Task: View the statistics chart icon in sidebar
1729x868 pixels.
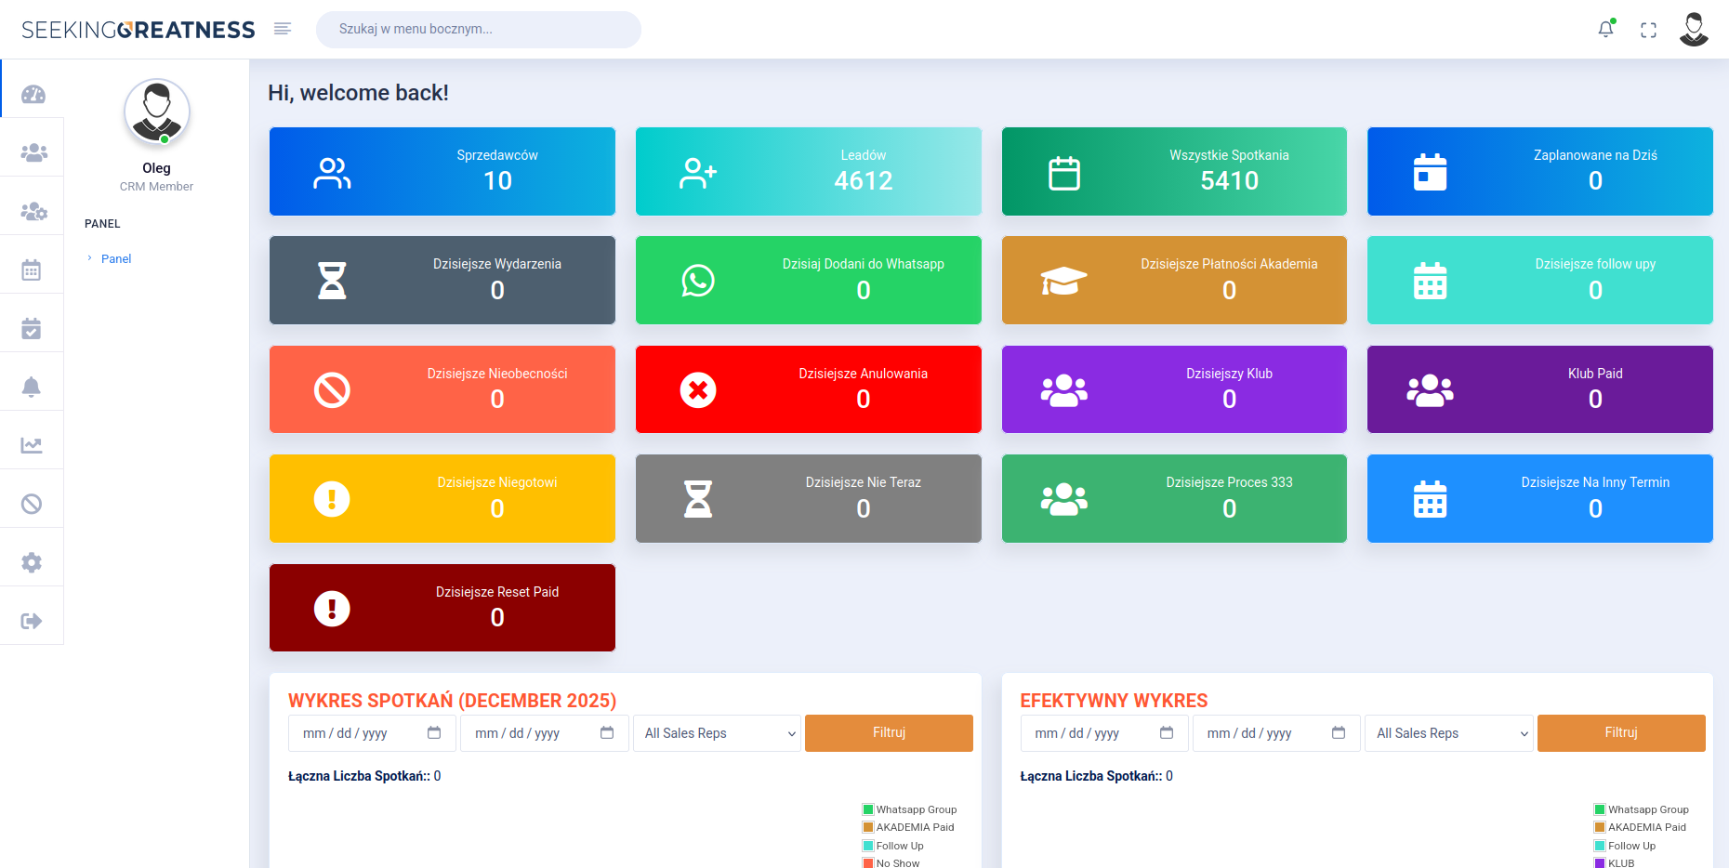Action: tap(33, 444)
